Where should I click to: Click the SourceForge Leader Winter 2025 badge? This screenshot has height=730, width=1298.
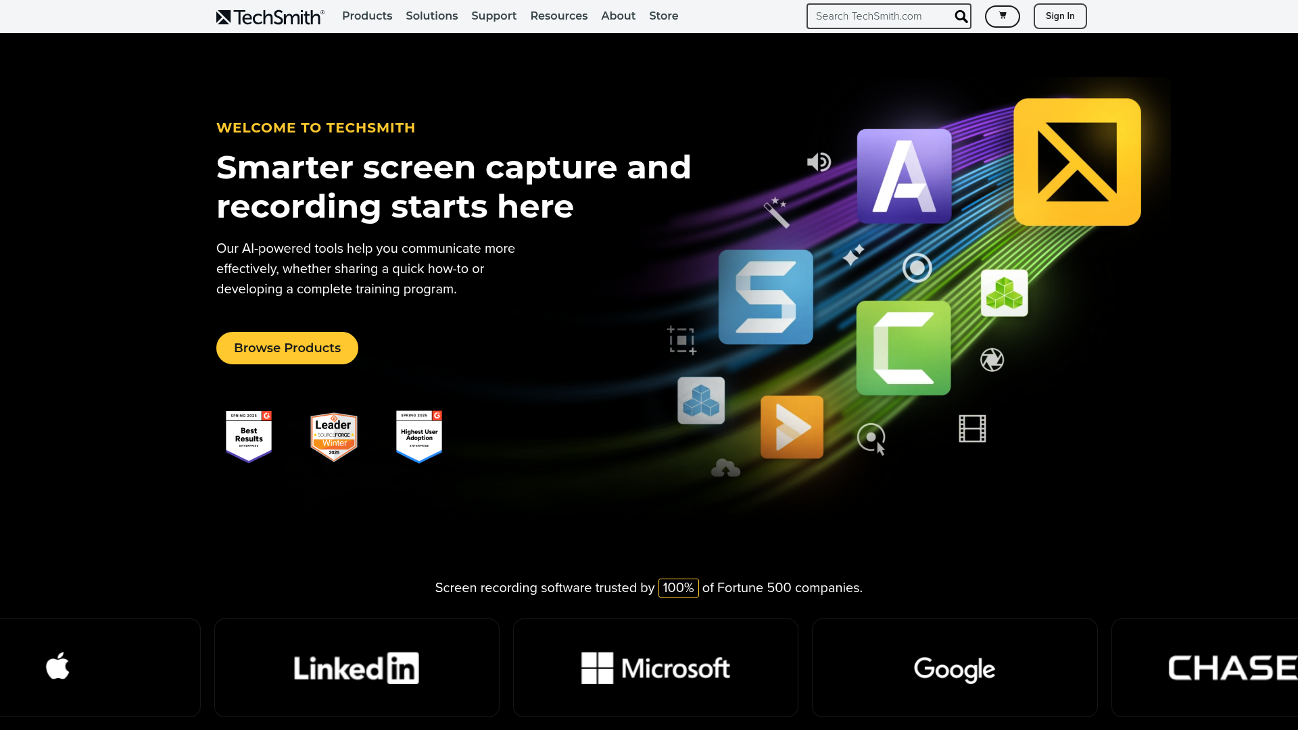(x=333, y=436)
